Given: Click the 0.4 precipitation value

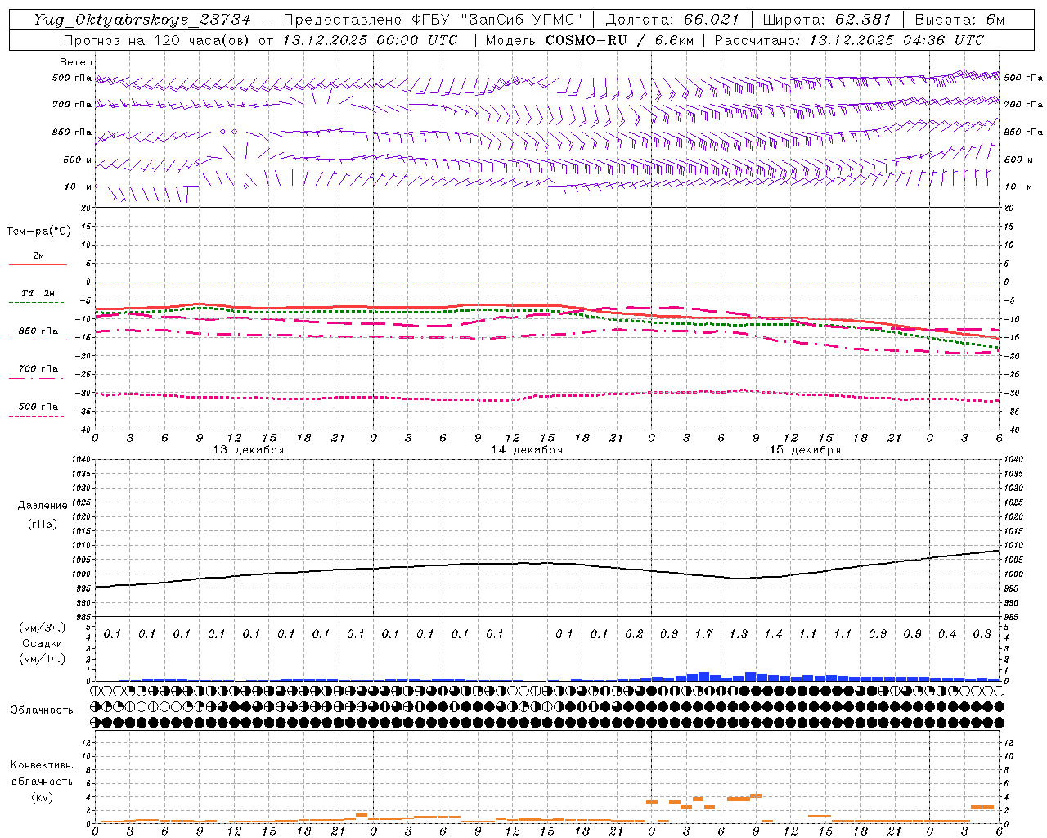Looking at the screenshot, I should point(947,633).
